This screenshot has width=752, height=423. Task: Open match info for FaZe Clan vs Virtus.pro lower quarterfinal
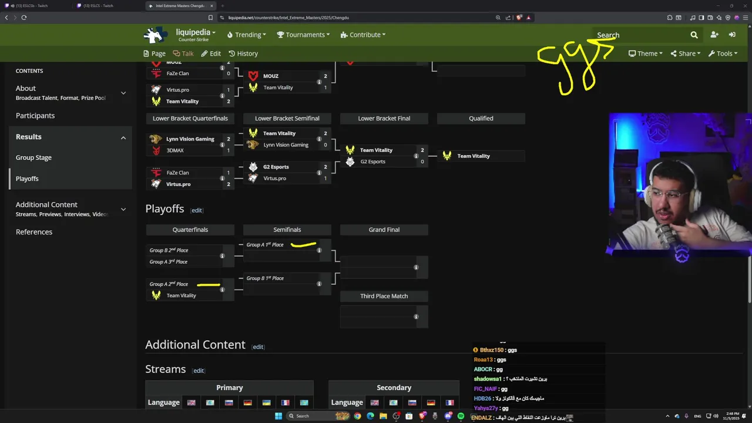222,179
